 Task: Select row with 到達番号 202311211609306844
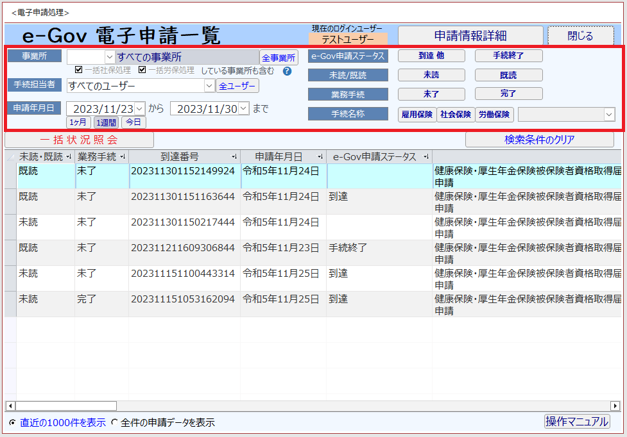tap(183, 248)
